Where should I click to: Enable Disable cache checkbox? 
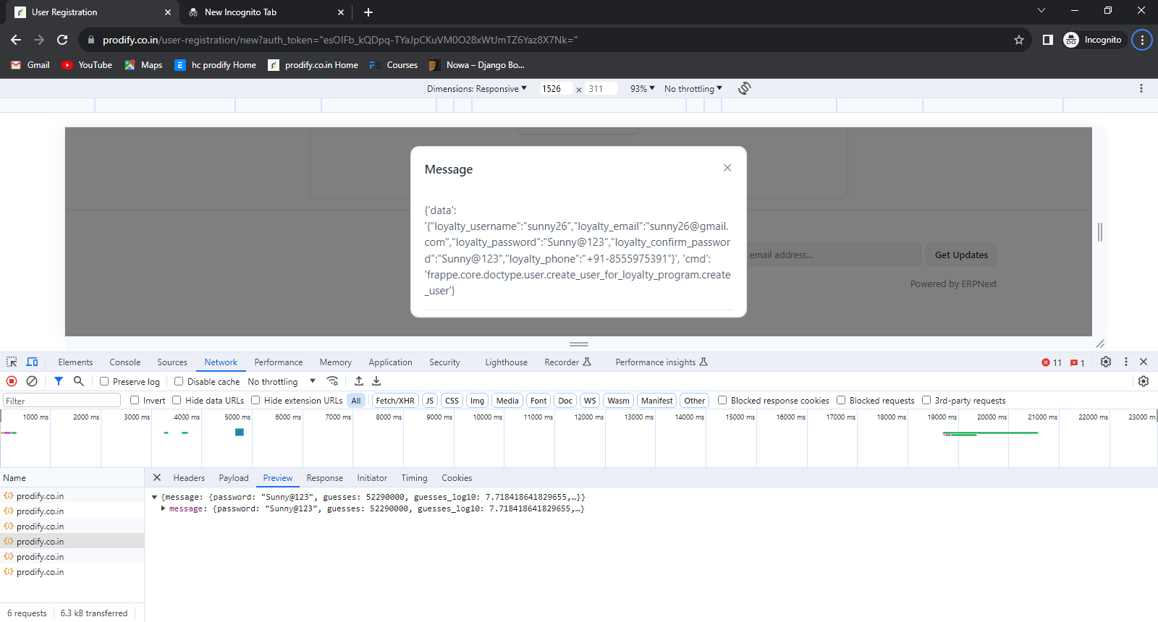179,381
